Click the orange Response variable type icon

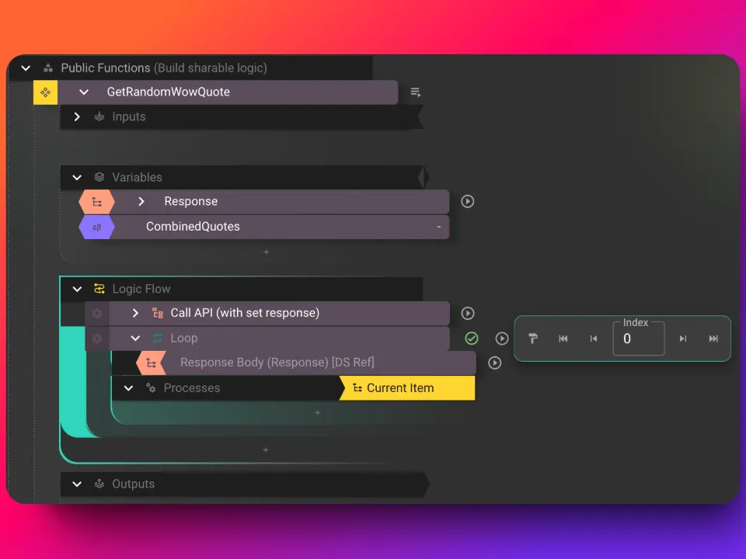[x=96, y=202]
